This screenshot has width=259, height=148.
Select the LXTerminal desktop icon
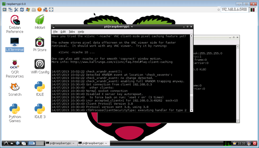point(15,45)
